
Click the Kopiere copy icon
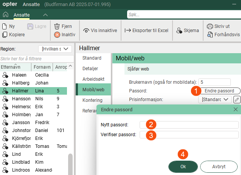[5, 35]
